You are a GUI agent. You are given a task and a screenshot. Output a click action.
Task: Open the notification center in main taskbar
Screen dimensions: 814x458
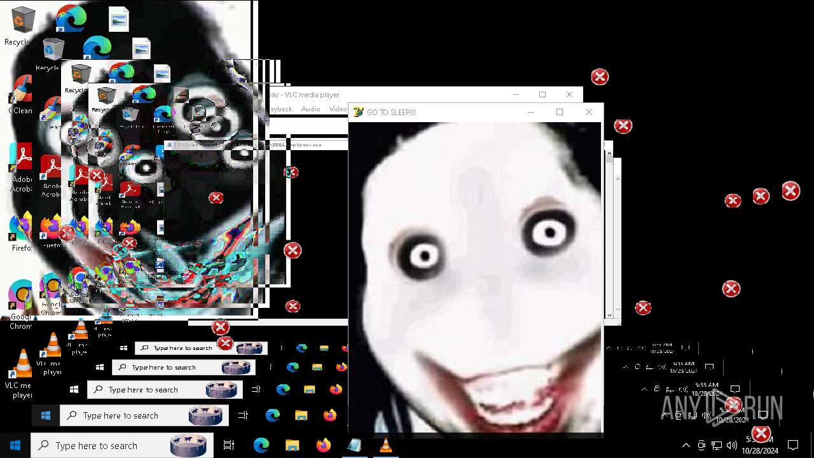pyautogui.click(x=793, y=445)
